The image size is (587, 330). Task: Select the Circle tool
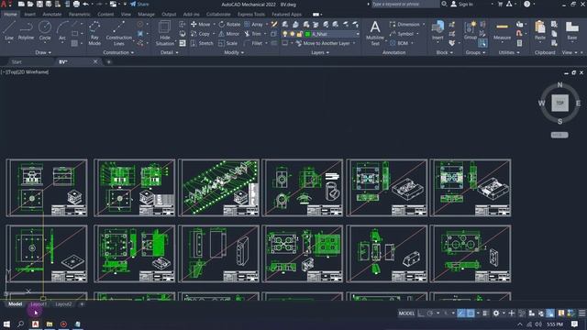point(45,31)
